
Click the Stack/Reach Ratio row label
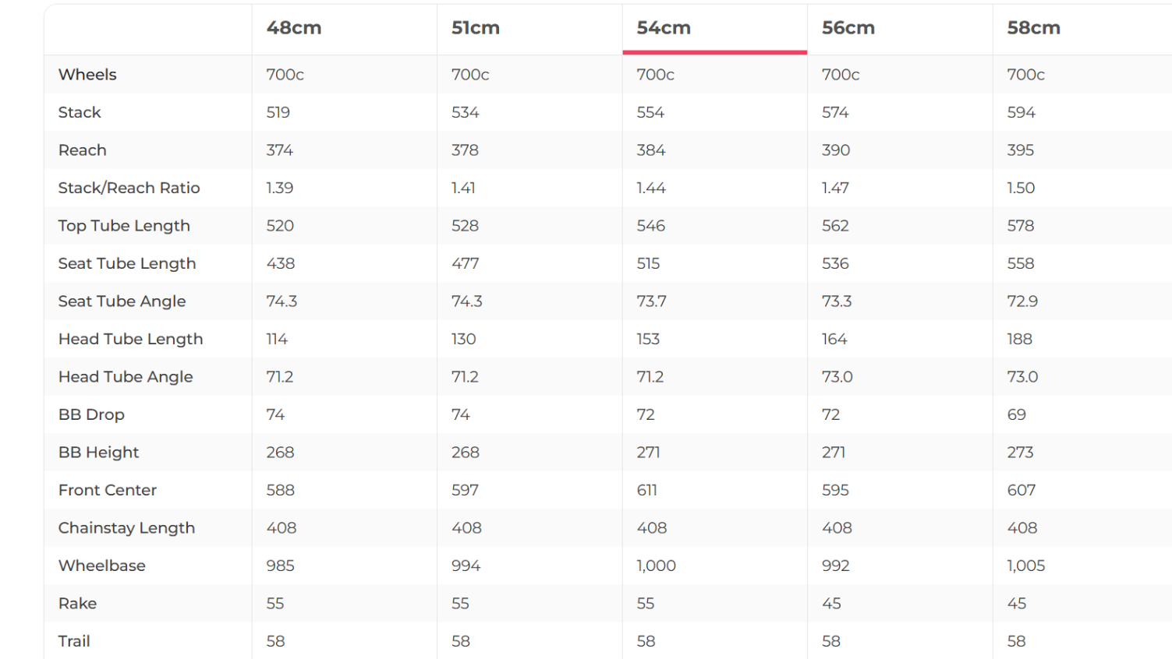(x=129, y=188)
